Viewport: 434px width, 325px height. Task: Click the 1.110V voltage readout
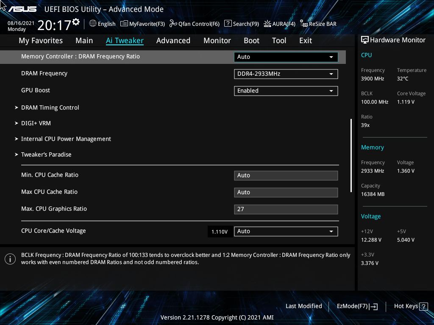pos(220,231)
